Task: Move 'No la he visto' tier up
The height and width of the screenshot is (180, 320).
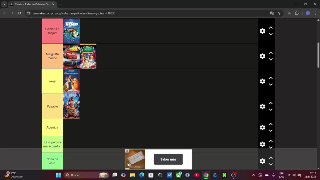Action: [x=270, y=158]
